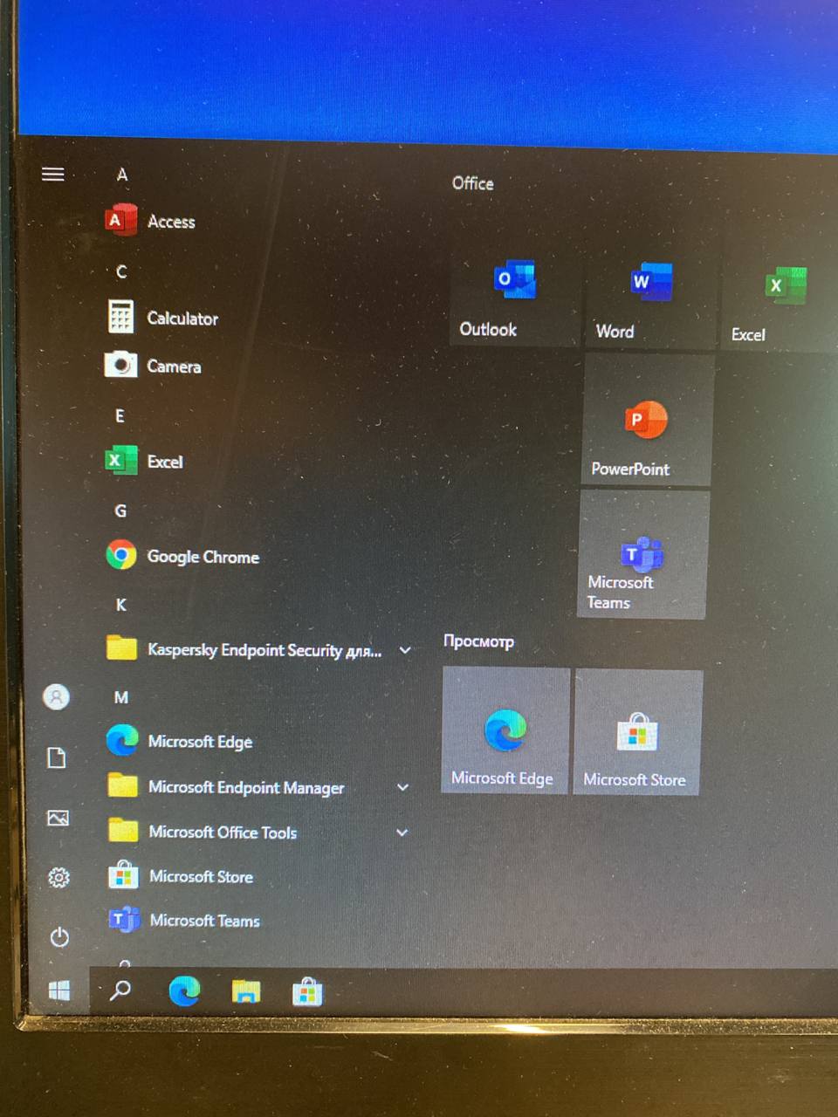Open the Microsoft Edge tile
The height and width of the screenshot is (1117, 838).
[x=505, y=730]
